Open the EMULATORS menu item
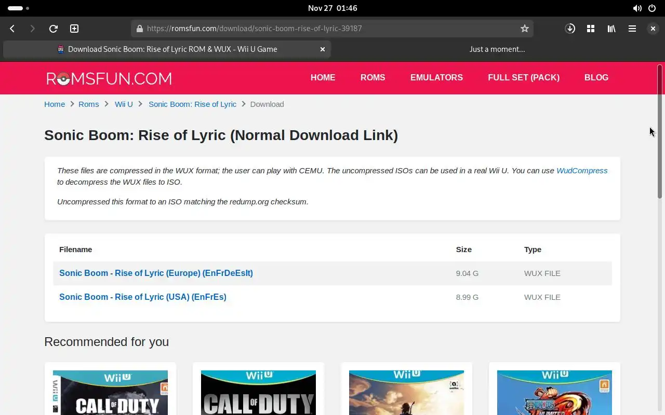Screen dimensions: 665x415 (436, 77)
